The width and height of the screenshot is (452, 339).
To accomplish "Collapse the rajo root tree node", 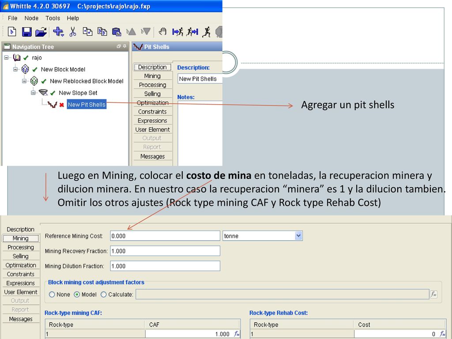I will (6, 58).
